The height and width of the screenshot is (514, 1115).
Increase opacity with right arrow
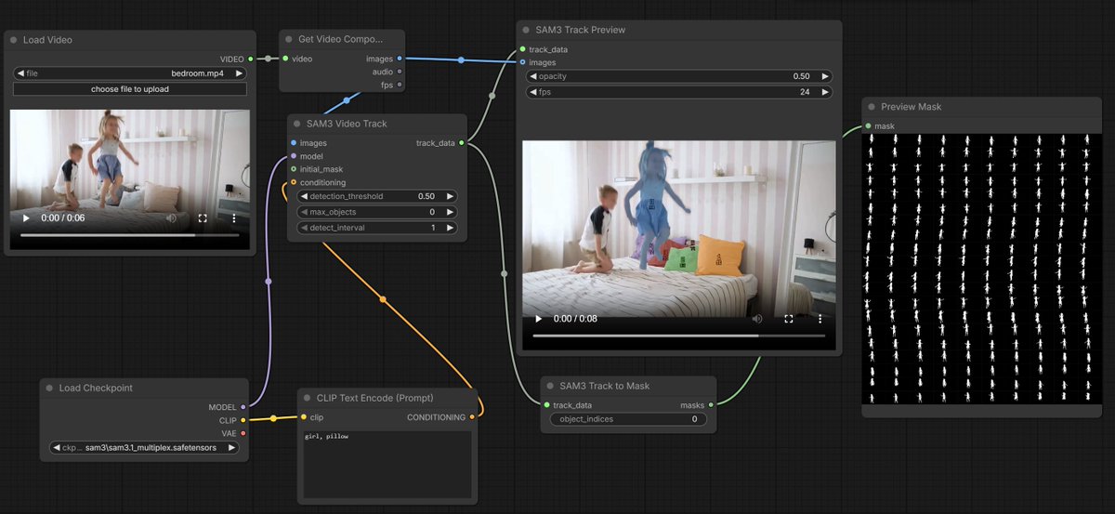point(825,76)
